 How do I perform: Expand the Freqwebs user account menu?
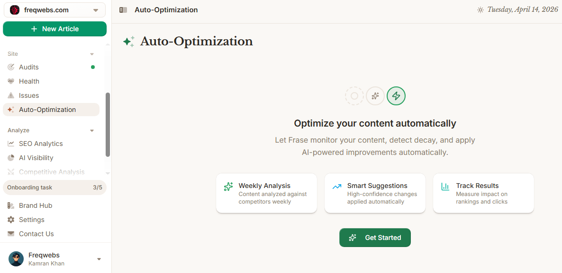click(99, 259)
